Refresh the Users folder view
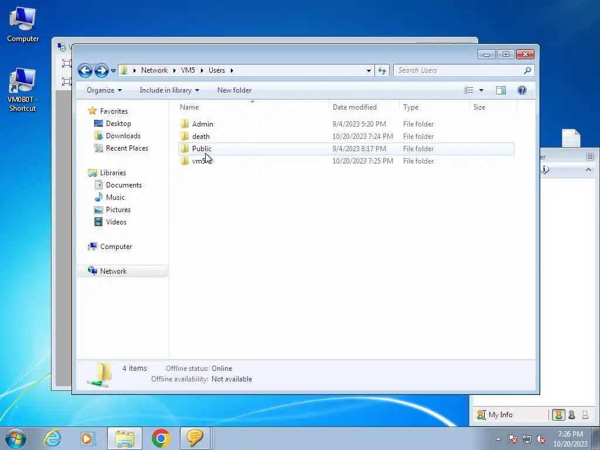Image resolution: width=600 pixels, height=450 pixels. tap(382, 70)
